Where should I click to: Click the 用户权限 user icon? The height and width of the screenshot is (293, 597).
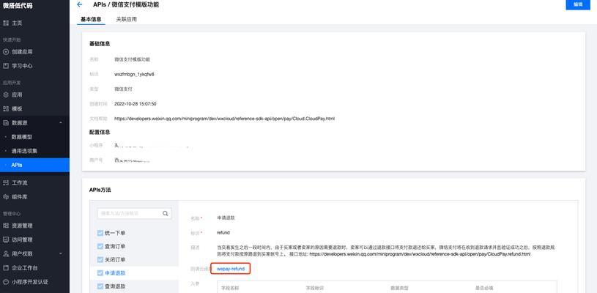pos(6,253)
